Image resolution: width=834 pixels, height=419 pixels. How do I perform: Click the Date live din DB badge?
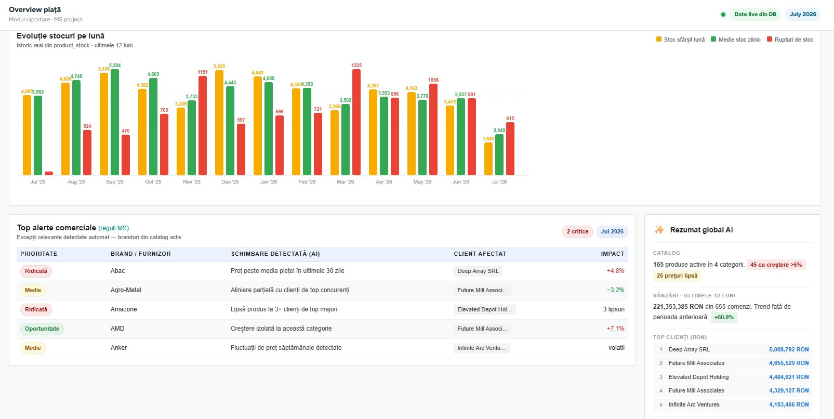coord(755,14)
